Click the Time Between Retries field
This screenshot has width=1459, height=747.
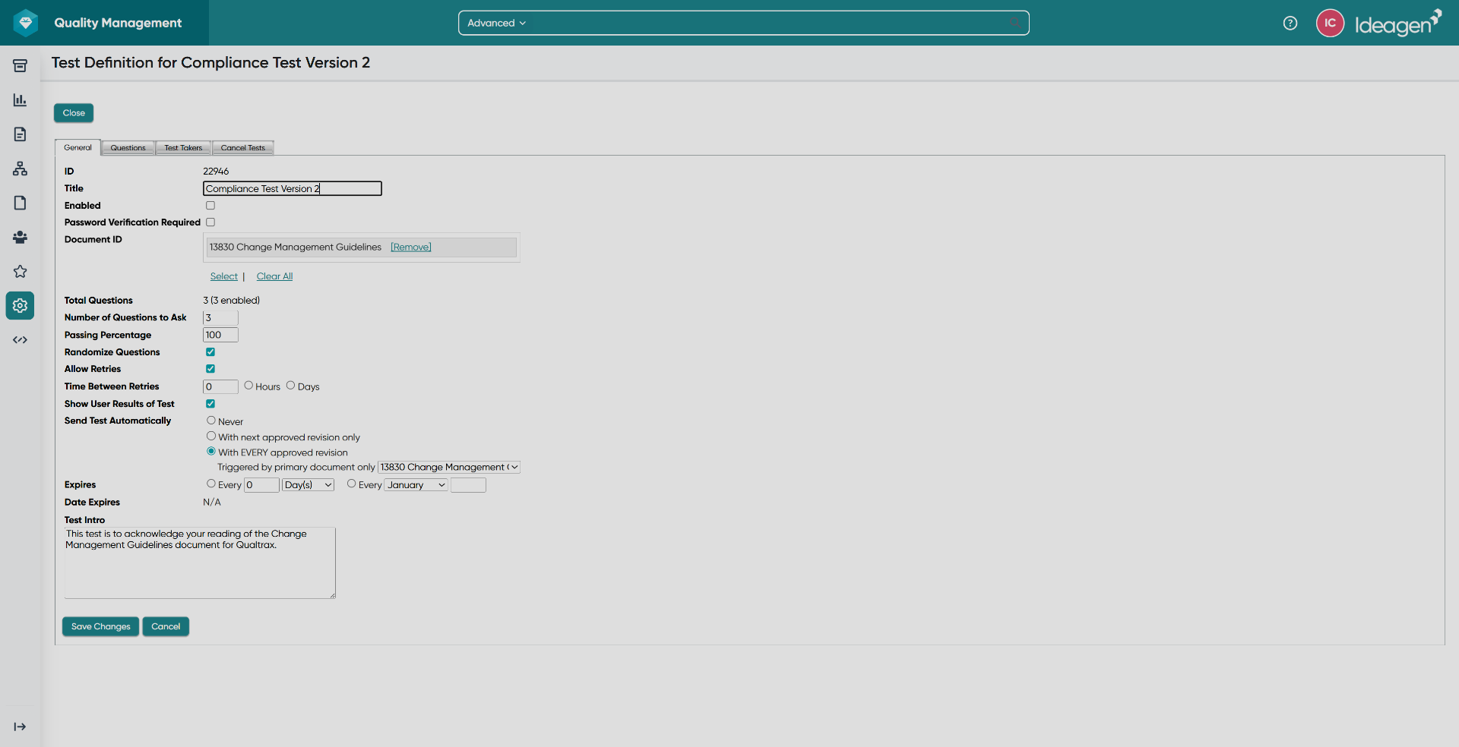coord(220,387)
